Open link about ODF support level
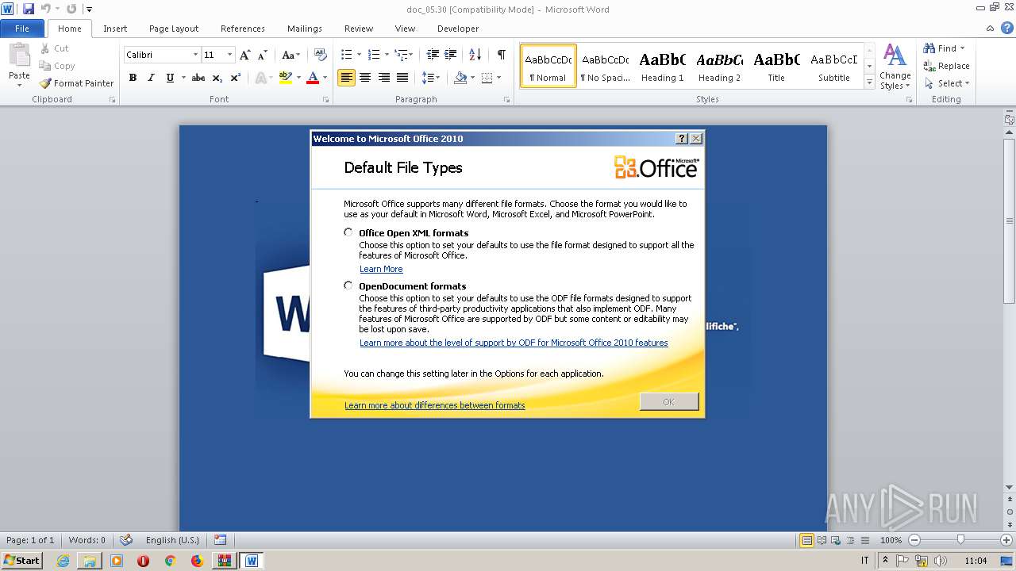 click(514, 343)
